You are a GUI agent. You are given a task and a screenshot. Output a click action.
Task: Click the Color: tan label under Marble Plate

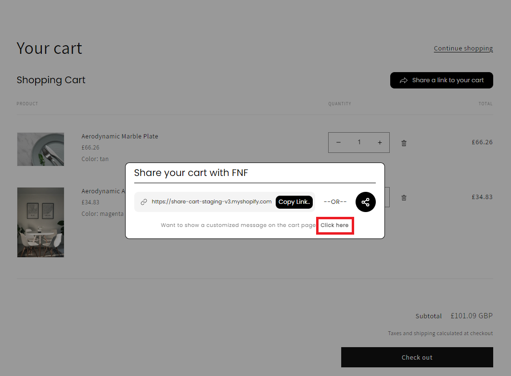click(x=96, y=159)
